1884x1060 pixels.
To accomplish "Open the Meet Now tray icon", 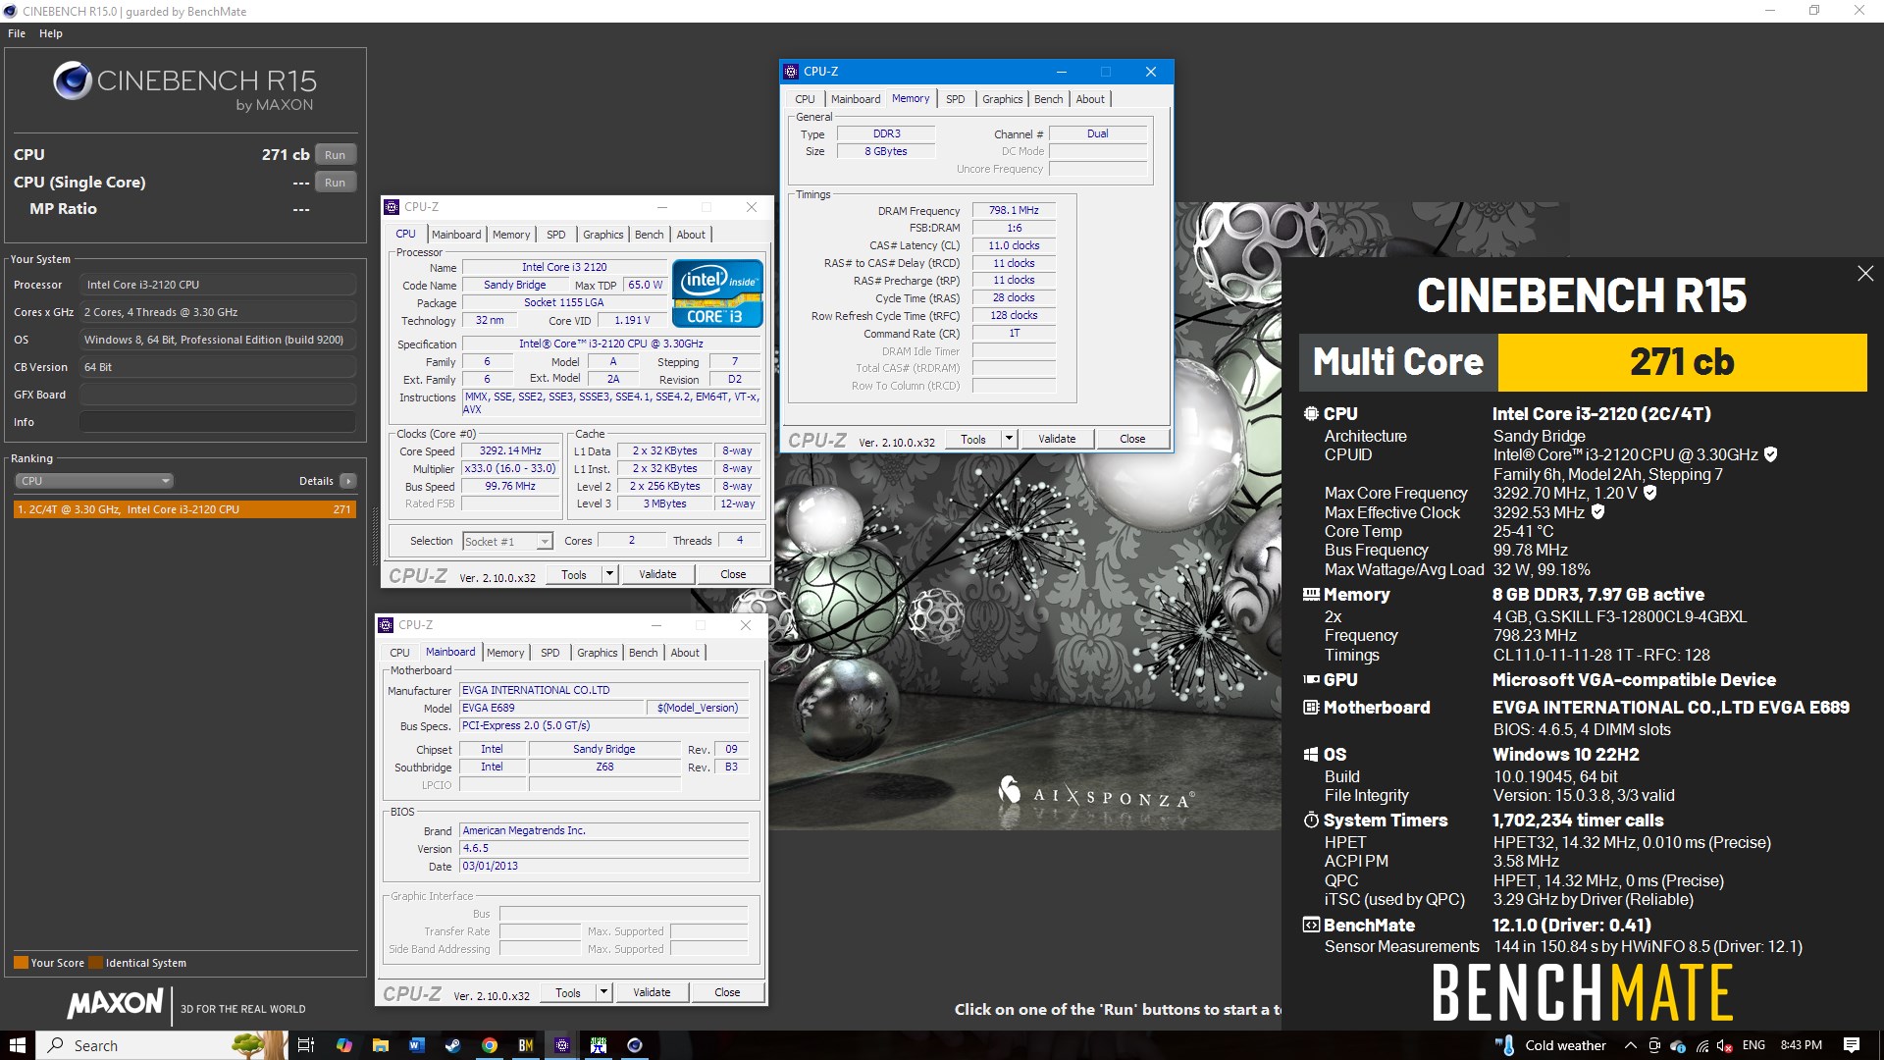I will (1654, 1045).
